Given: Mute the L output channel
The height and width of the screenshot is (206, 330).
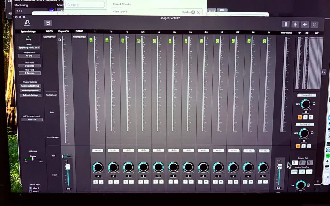Looking at the screenshot, I should (x=101, y=182).
